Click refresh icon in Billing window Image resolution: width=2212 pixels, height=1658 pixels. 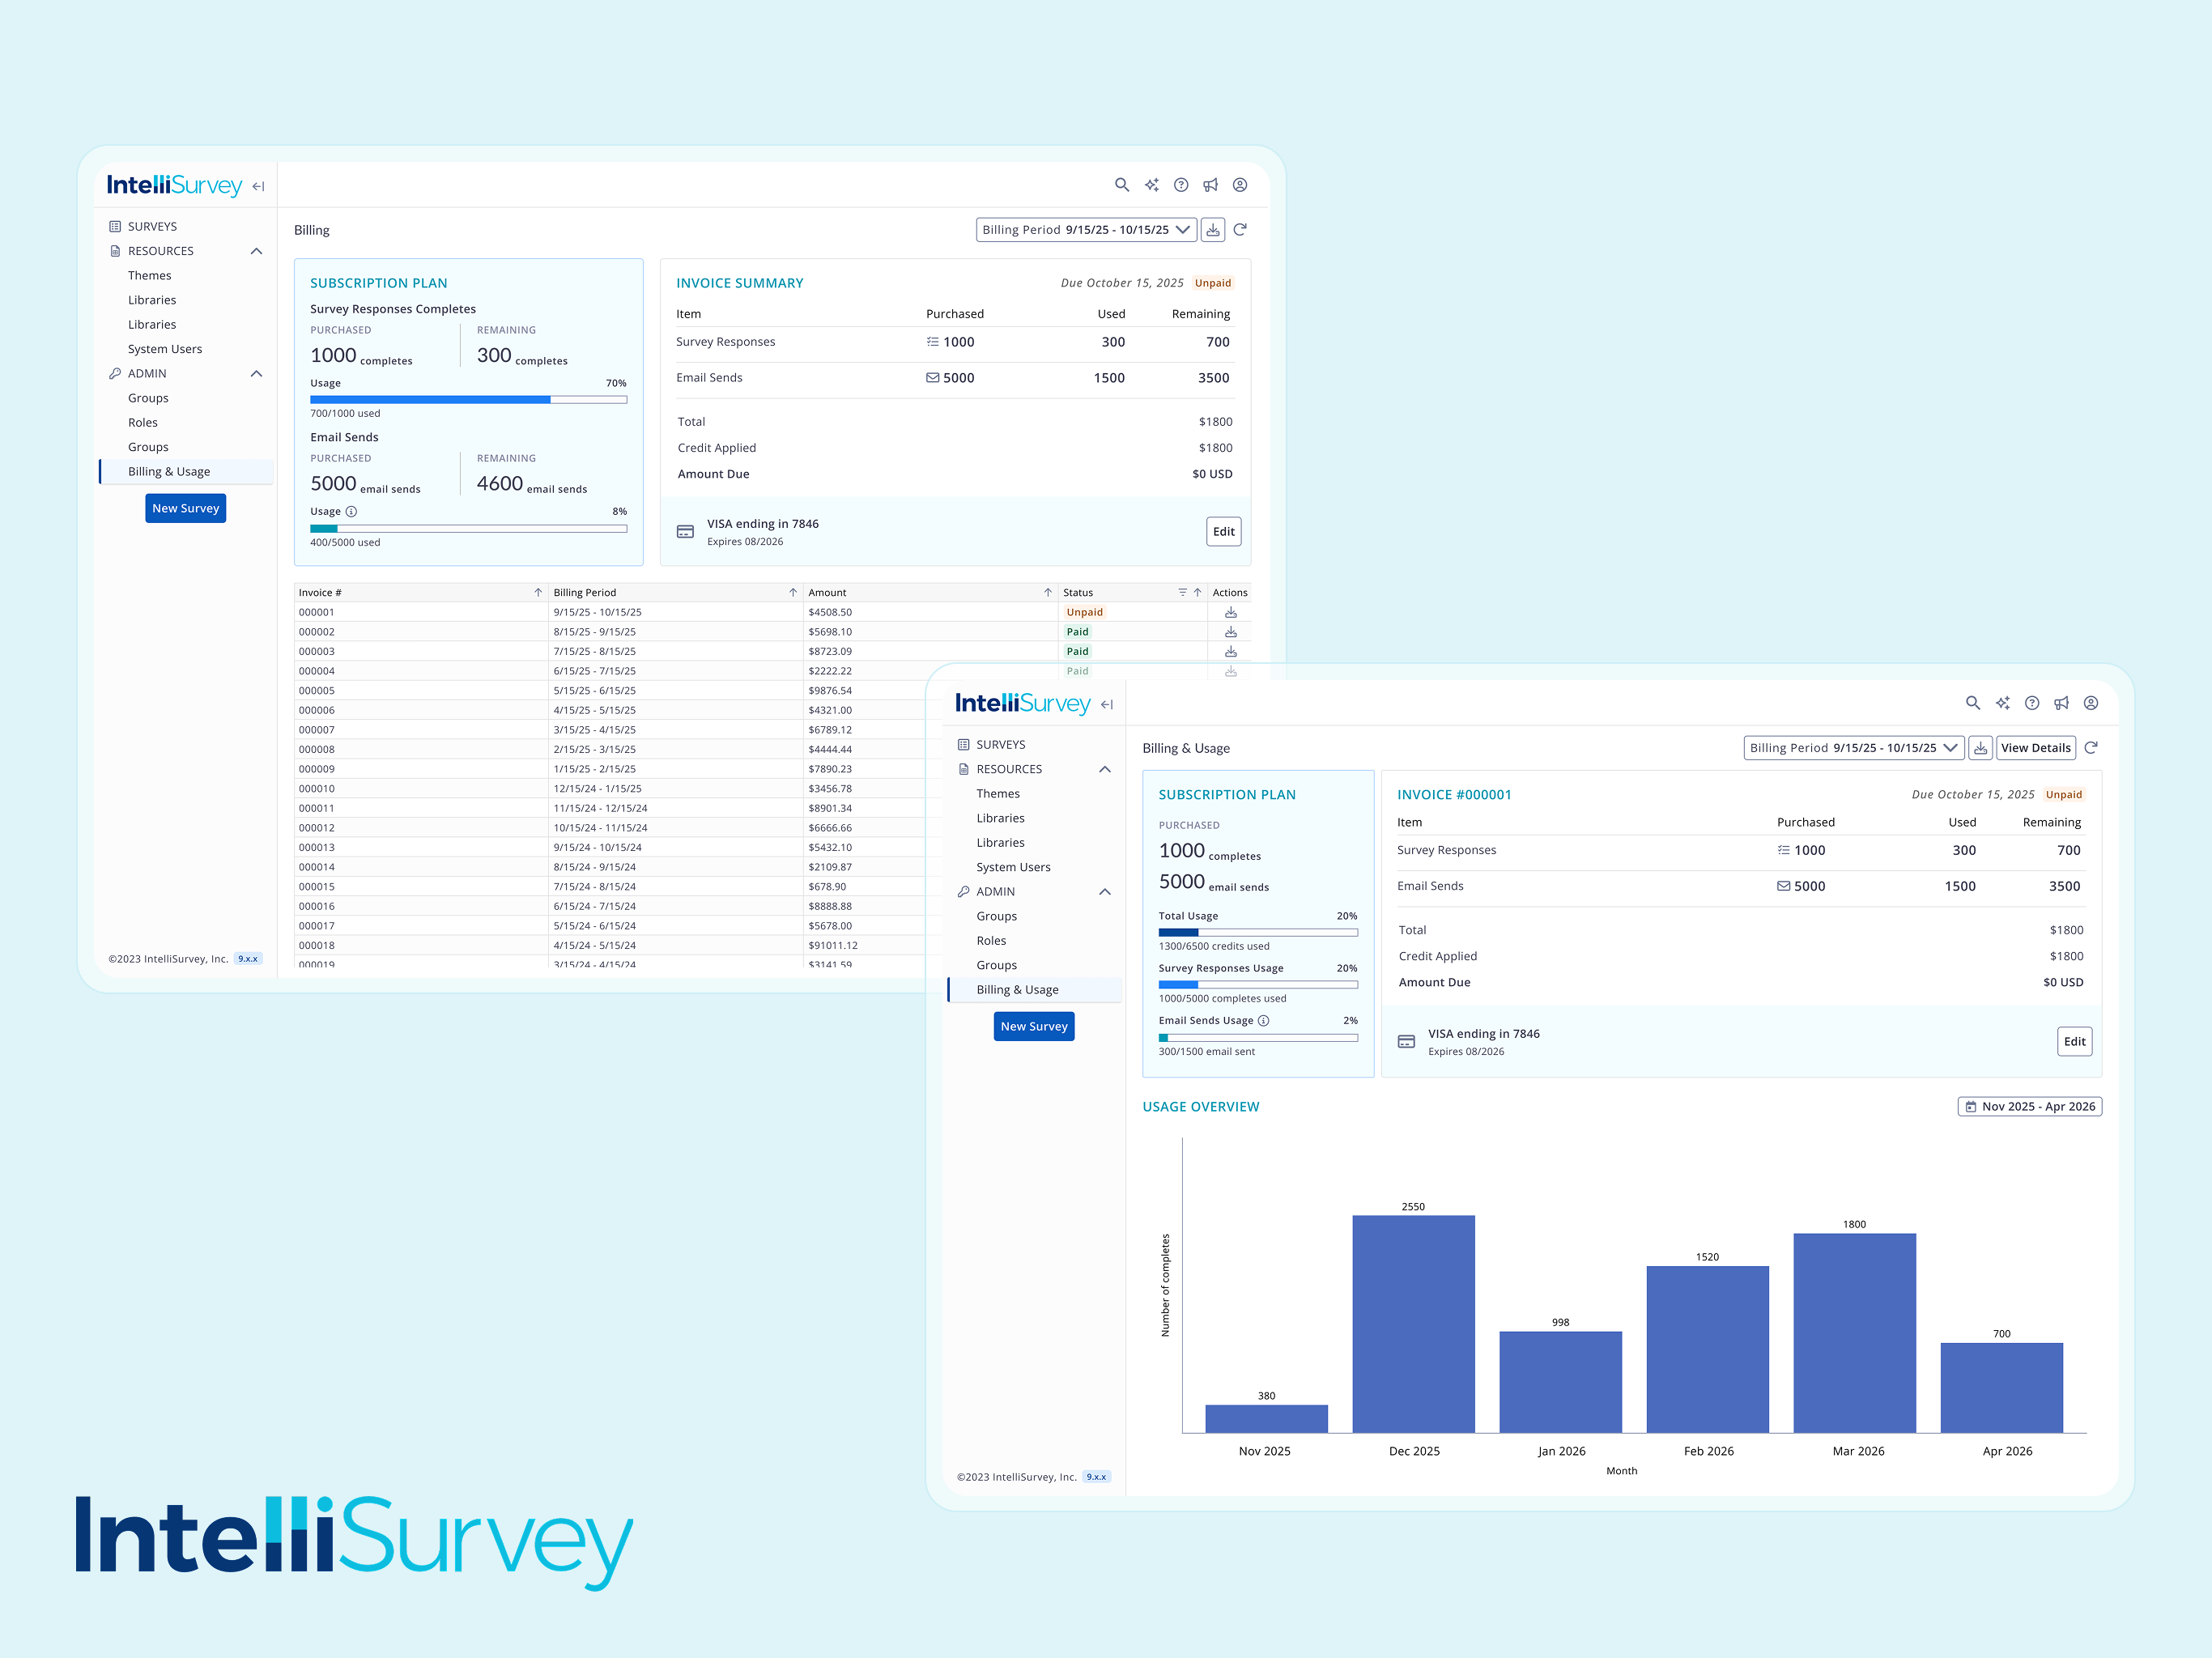[1241, 230]
